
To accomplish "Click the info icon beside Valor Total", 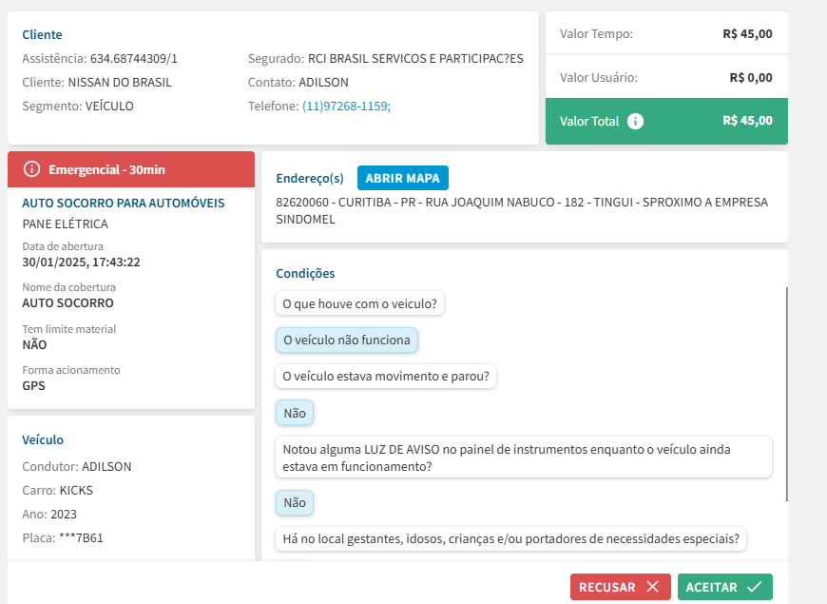I will (636, 122).
